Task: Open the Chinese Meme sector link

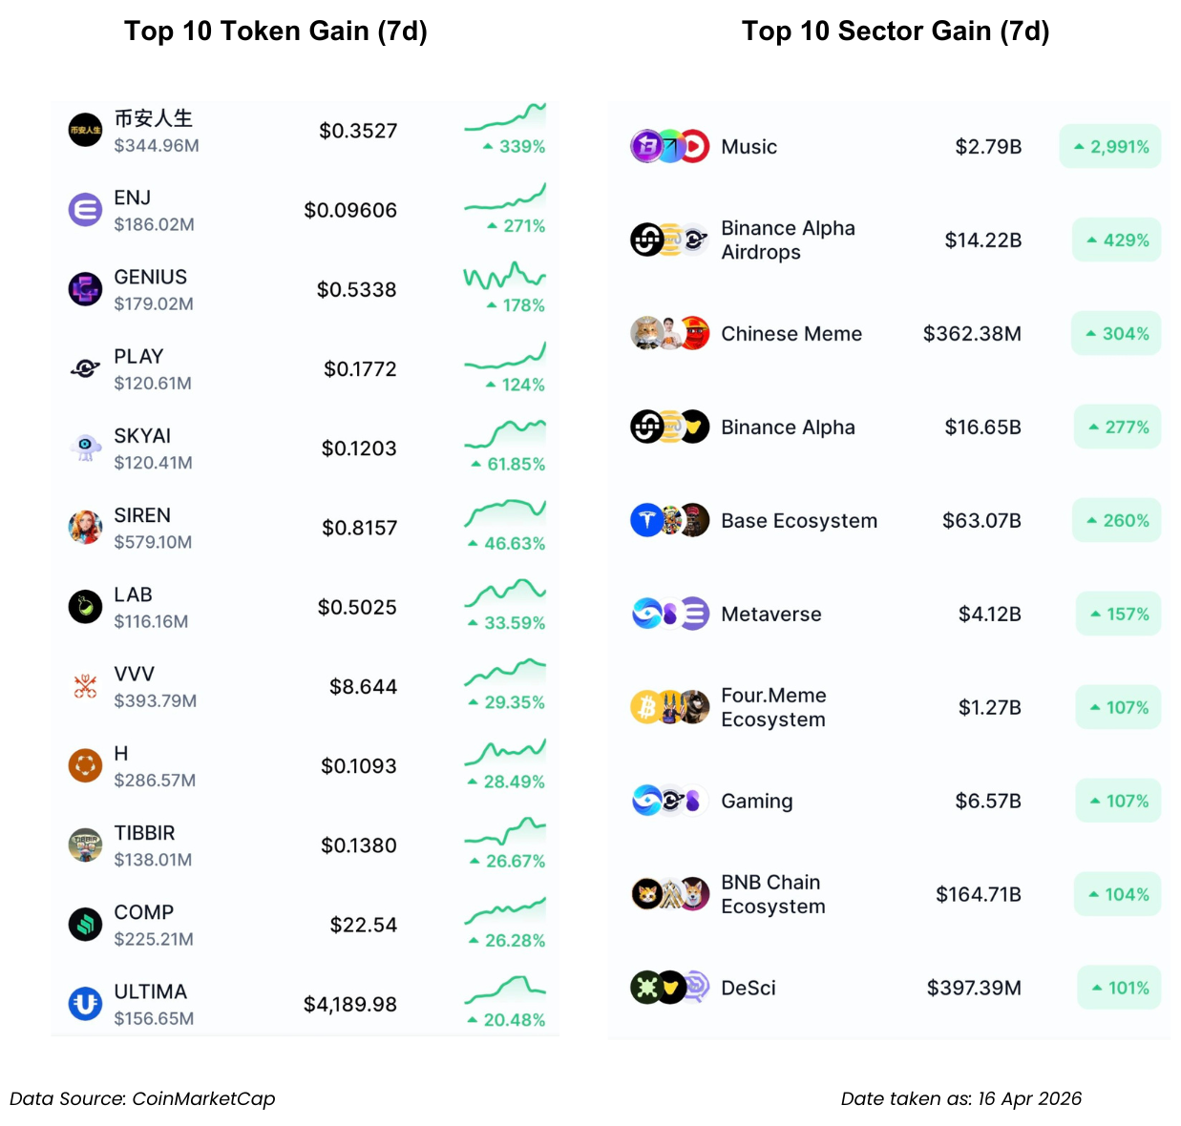Action: pyautogui.click(x=791, y=334)
